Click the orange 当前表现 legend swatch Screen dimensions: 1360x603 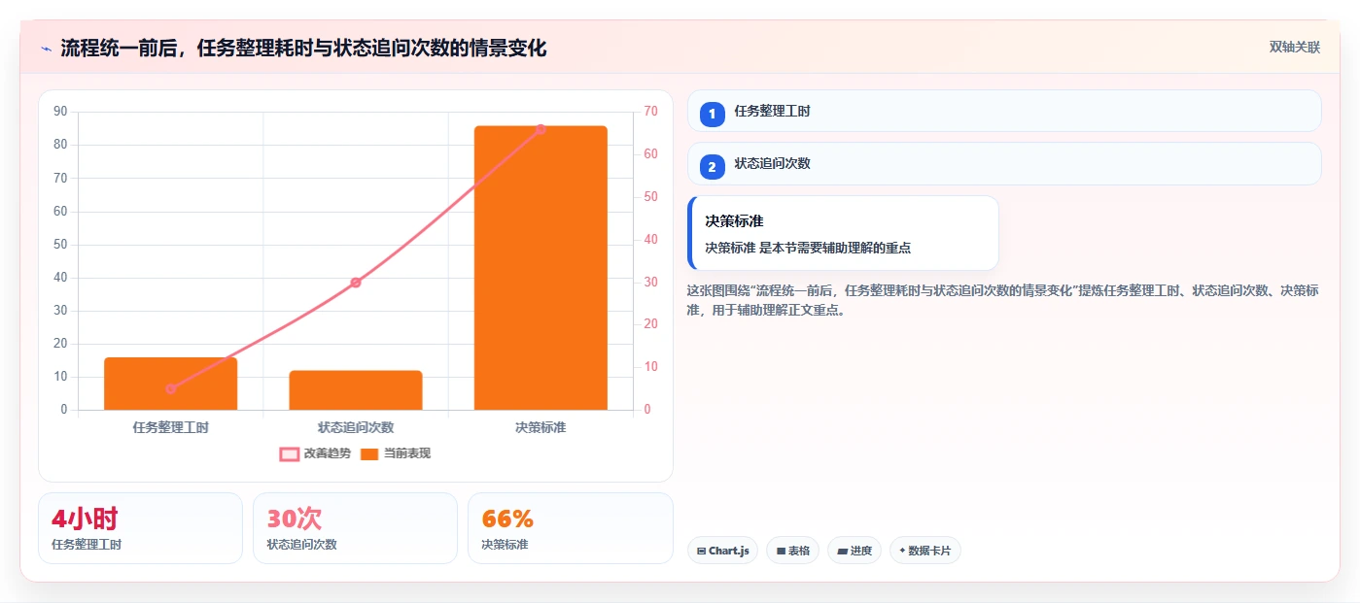[x=369, y=453]
